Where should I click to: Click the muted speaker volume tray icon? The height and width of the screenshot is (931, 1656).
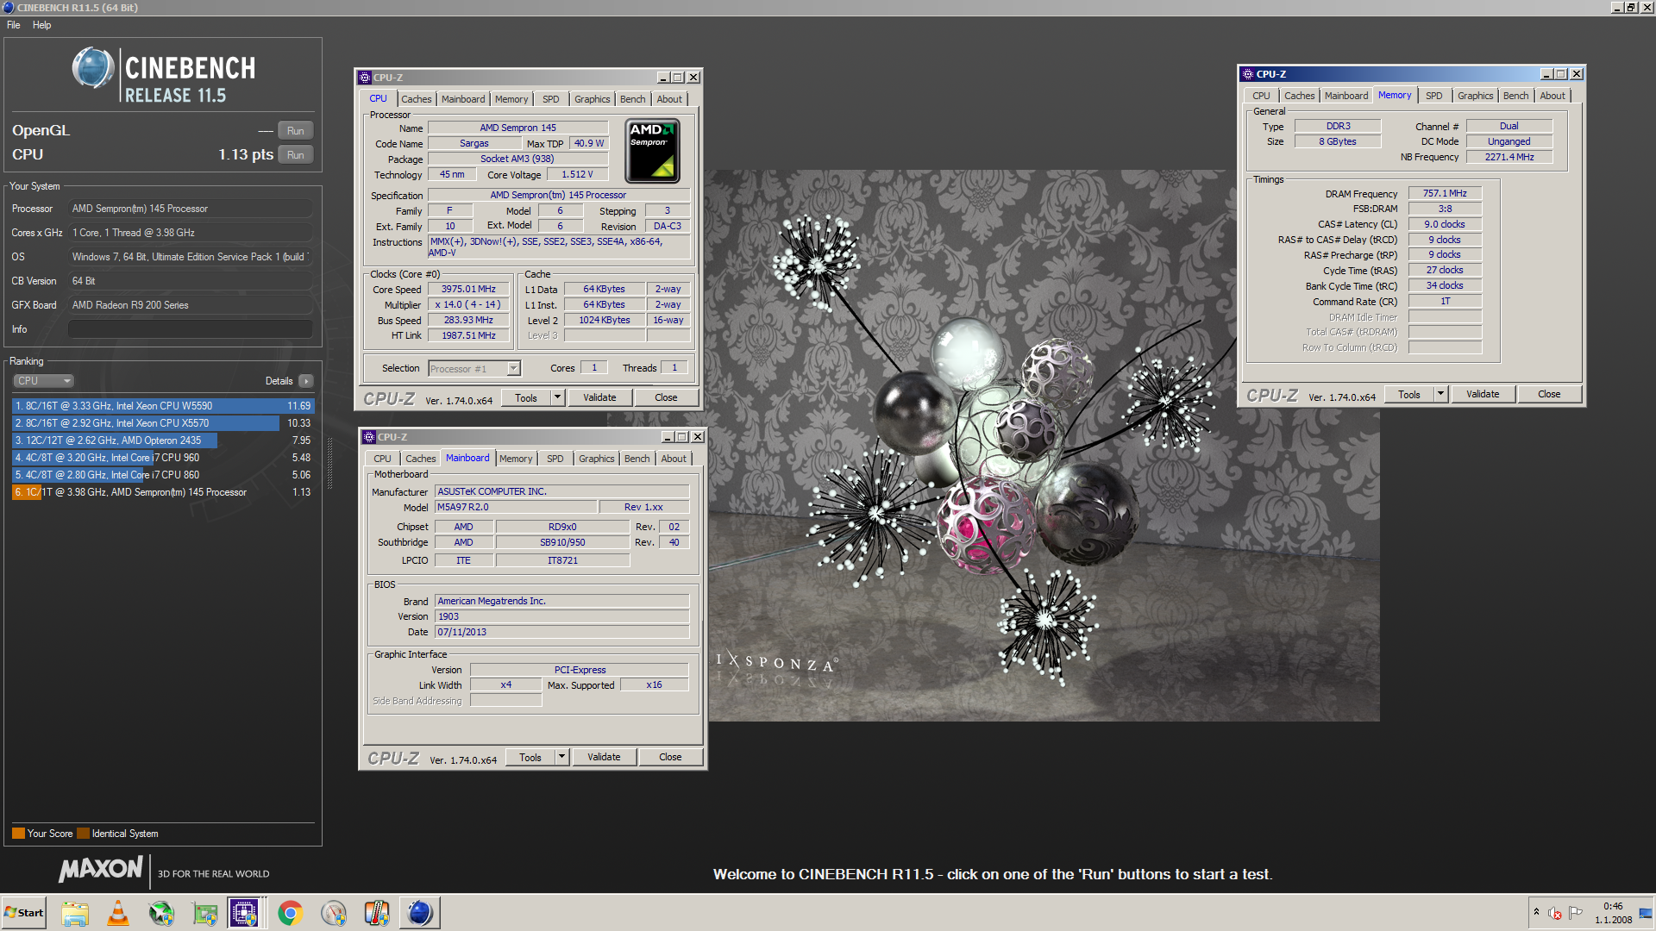[1555, 913]
